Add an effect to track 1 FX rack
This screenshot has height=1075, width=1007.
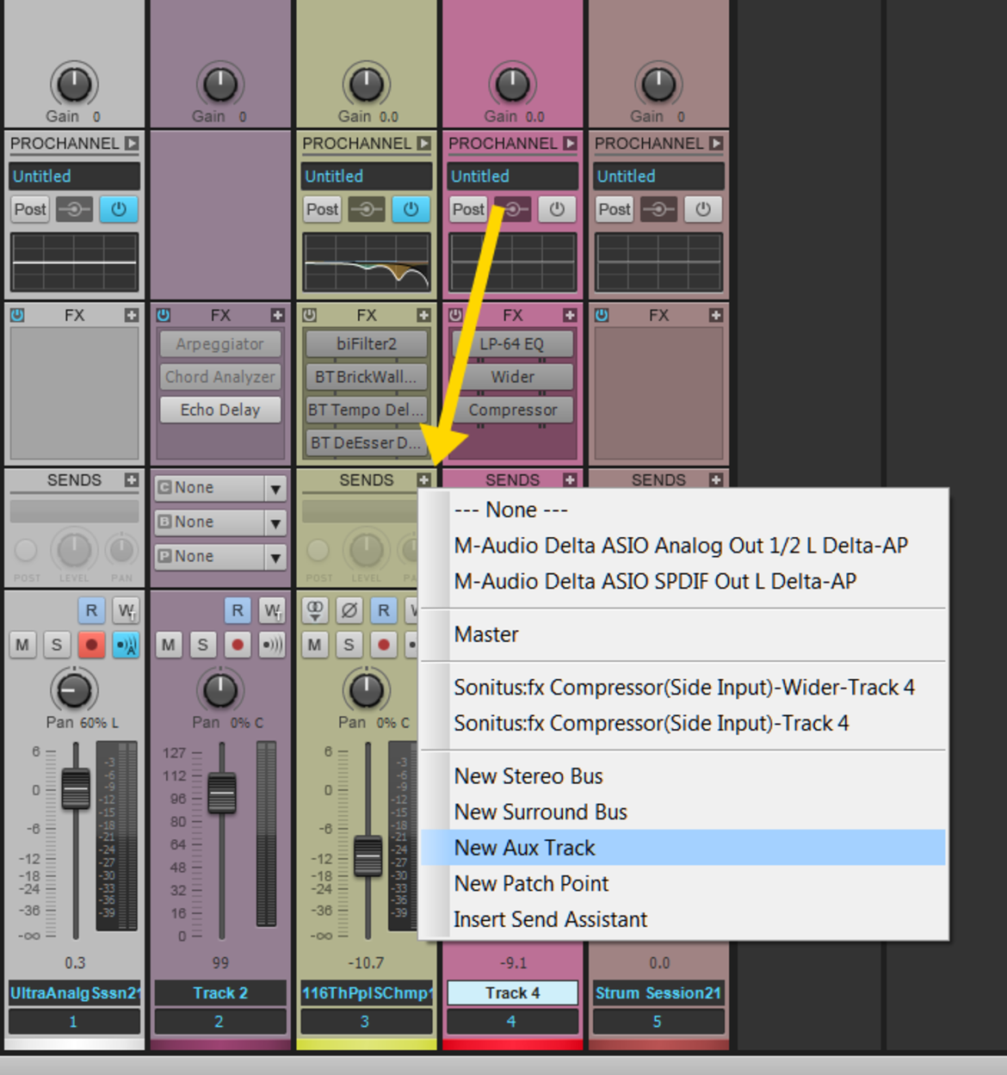click(131, 316)
